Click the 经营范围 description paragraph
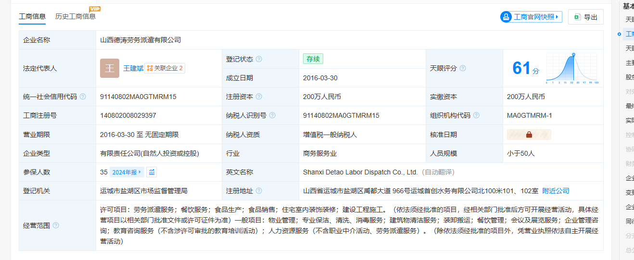634x260 pixels. 349,225
